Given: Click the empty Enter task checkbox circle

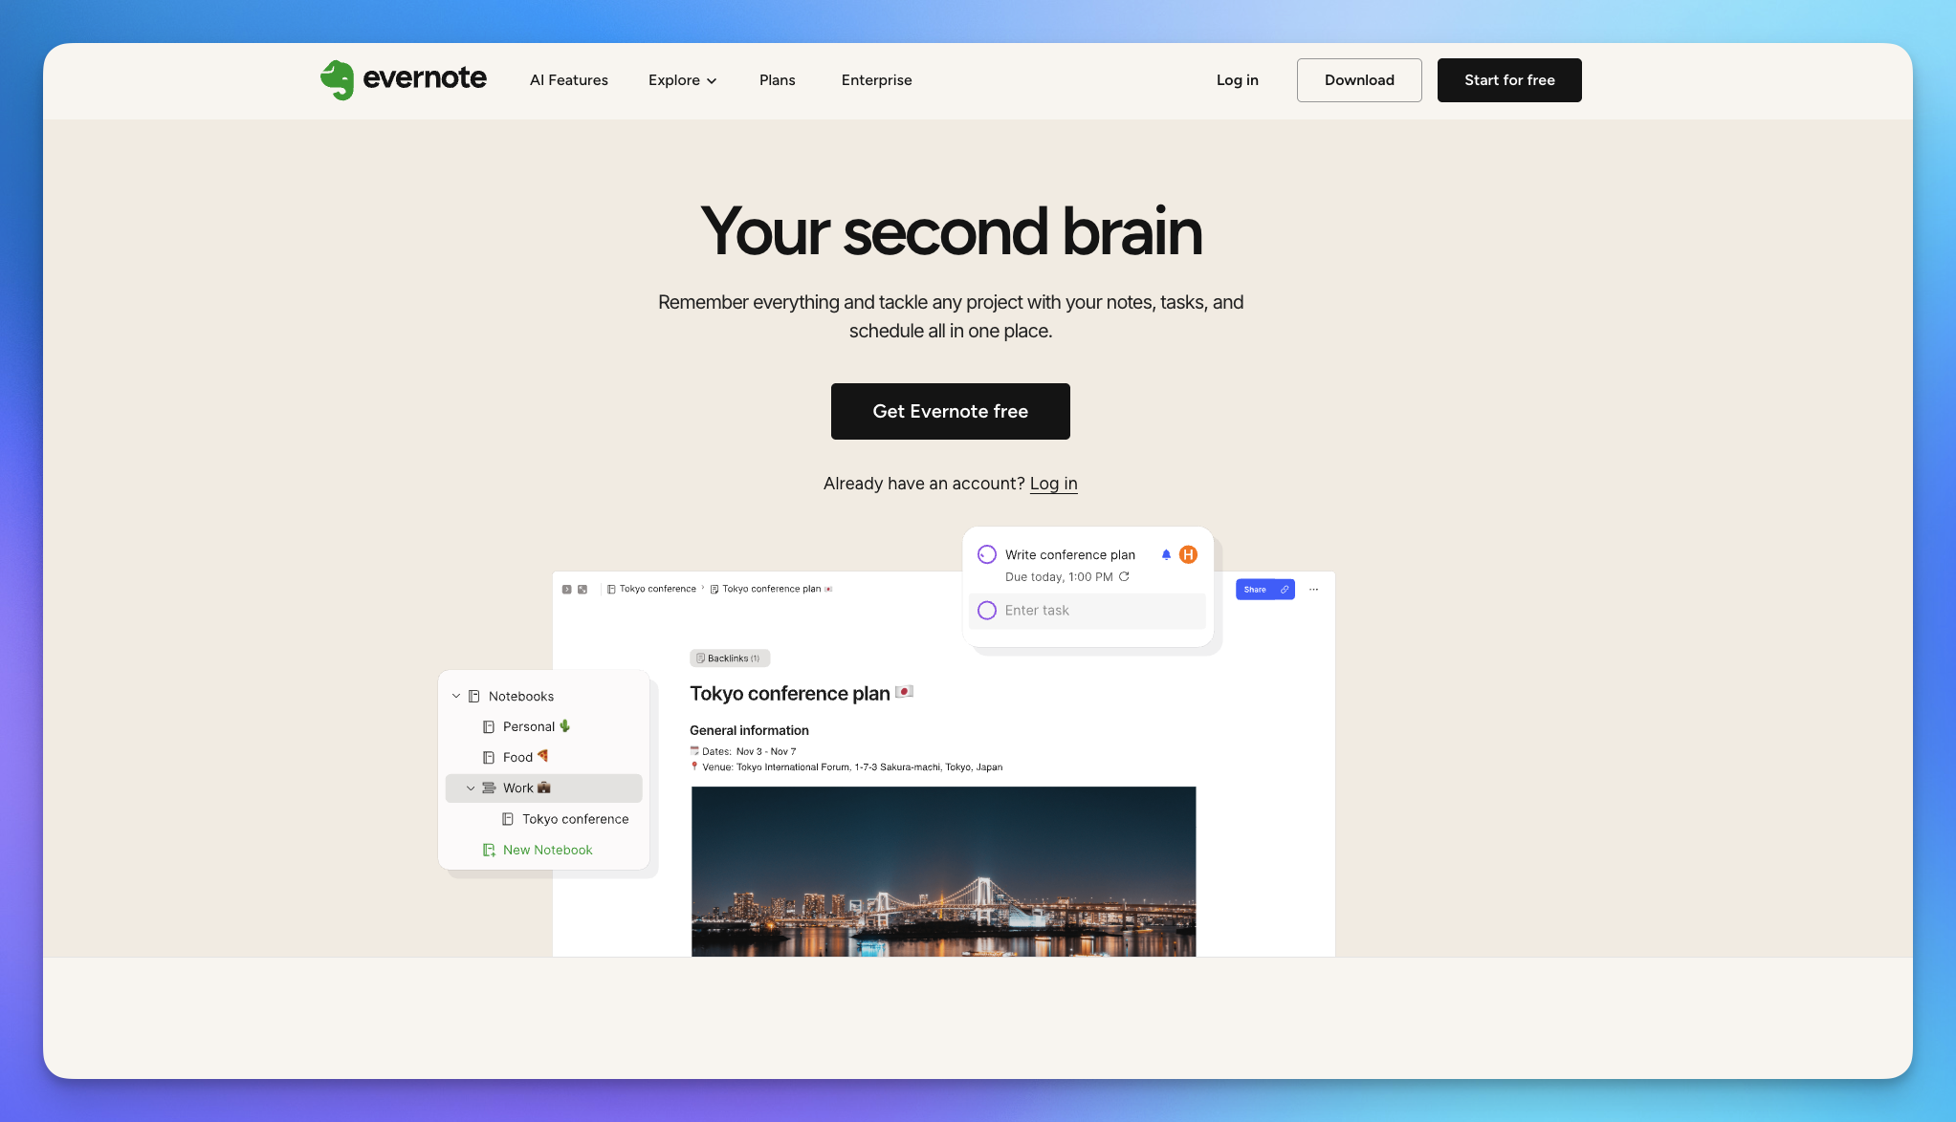Looking at the screenshot, I should coord(987,611).
